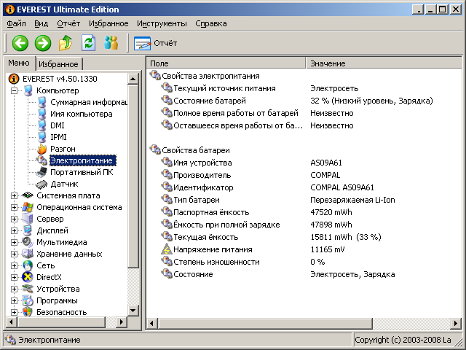Click the IPMI monitor icon

point(42,137)
